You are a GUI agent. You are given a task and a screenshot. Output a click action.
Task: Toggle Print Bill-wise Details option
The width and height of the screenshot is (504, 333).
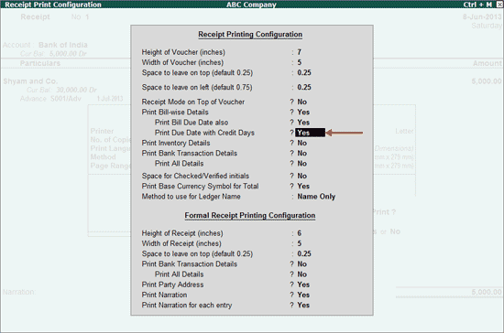303,112
